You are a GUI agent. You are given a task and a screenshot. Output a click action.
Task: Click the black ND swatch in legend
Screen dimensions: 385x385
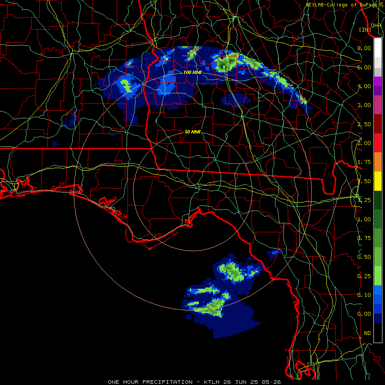point(378,333)
